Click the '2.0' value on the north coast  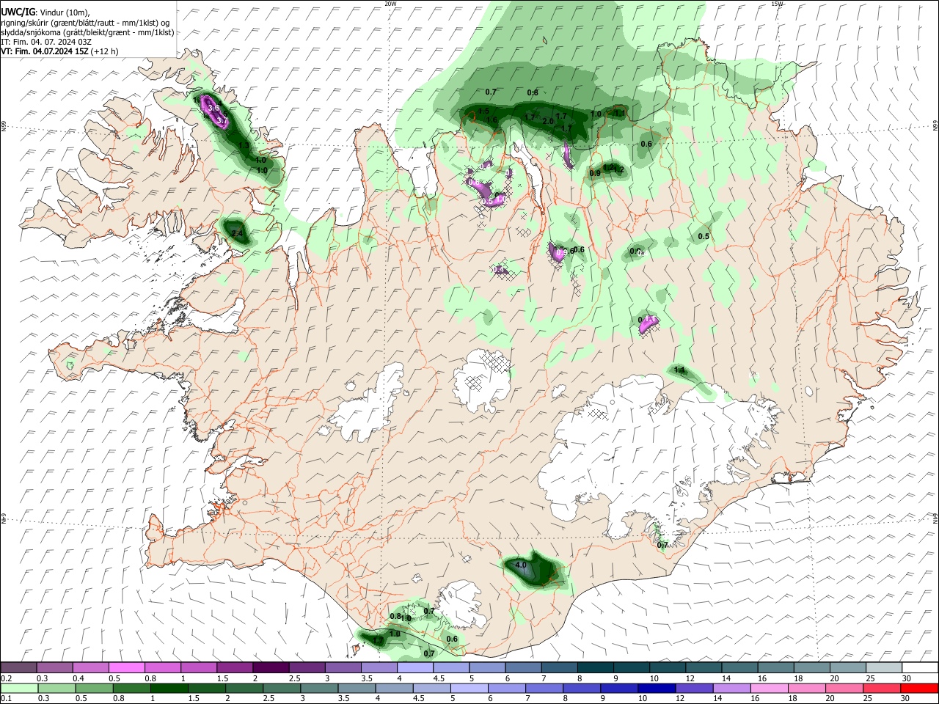click(548, 121)
